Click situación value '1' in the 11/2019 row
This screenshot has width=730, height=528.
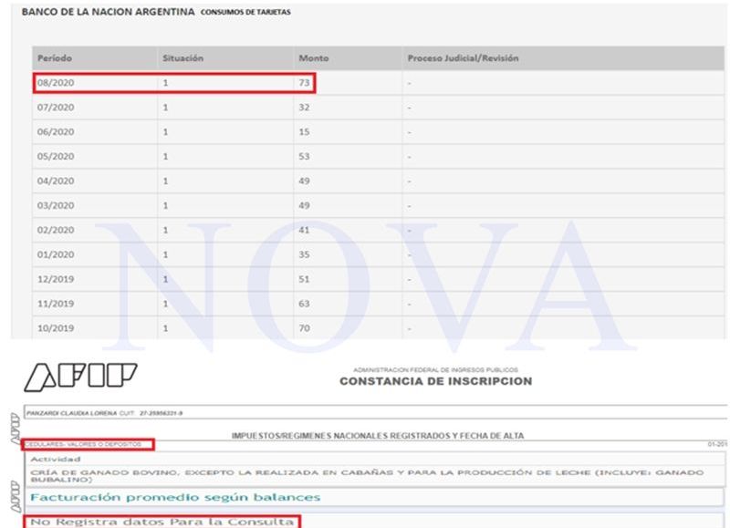click(x=165, y=304)
